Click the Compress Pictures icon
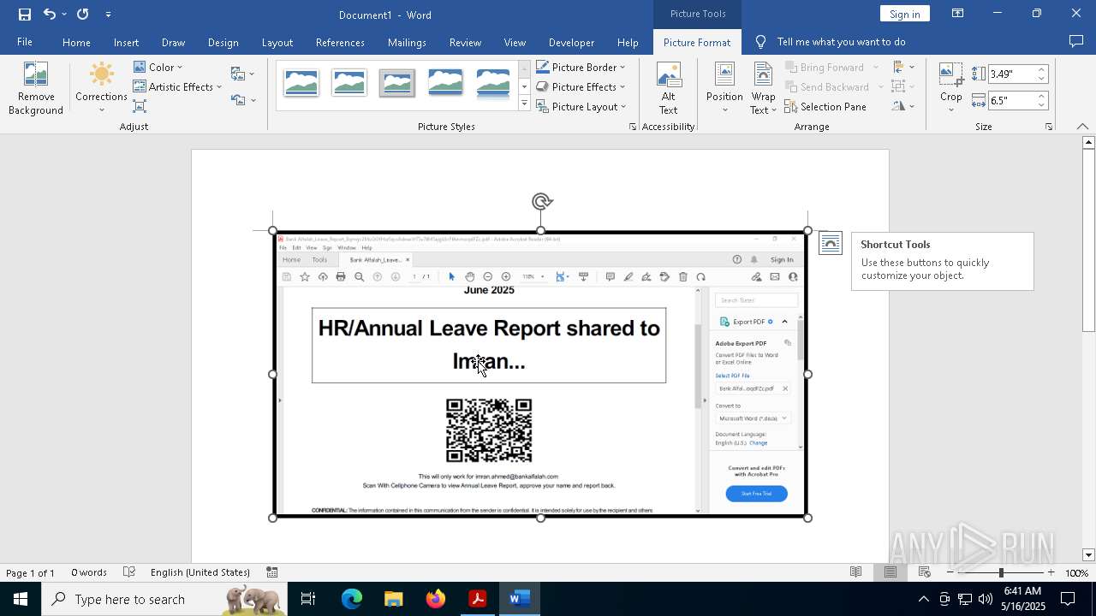 140,107
